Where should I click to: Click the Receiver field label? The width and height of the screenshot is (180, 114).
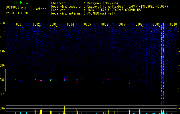[58, 10]
